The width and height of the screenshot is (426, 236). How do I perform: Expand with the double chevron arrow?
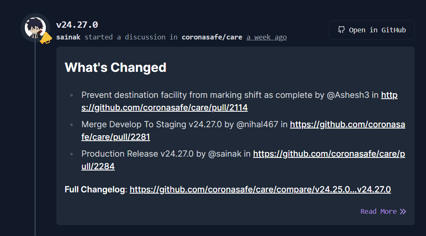pyautogui.click(x=403, y=212)
